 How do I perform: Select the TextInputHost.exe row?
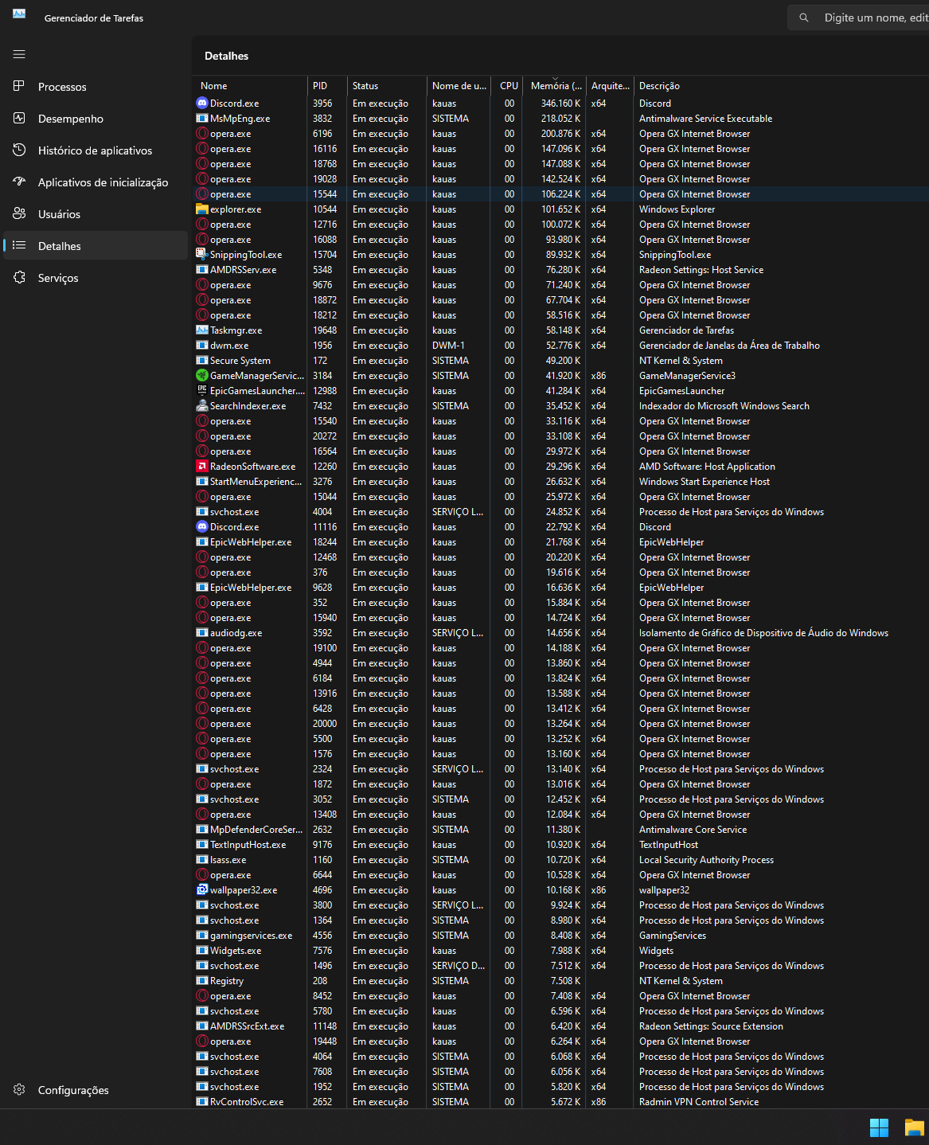(561, 844)
